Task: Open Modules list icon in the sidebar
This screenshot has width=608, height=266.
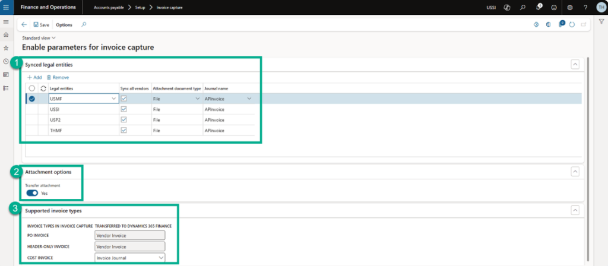Action: tap(6, 88)
